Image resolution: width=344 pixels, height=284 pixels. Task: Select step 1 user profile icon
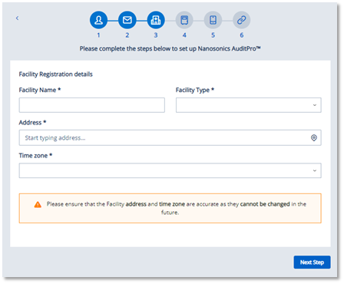(x=98, y=20)
